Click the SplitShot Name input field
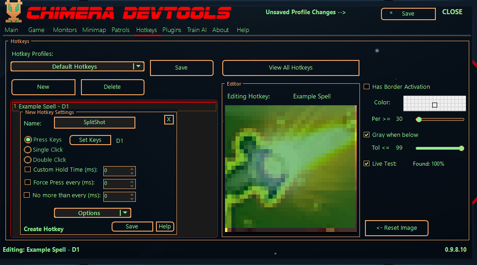The image size is (477, 265). [x=95, y=123]
